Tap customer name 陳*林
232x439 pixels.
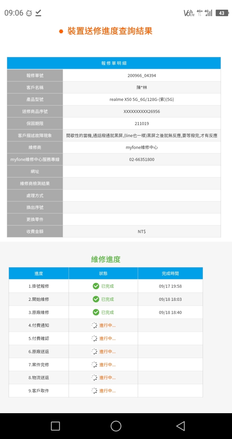[142, 87]
